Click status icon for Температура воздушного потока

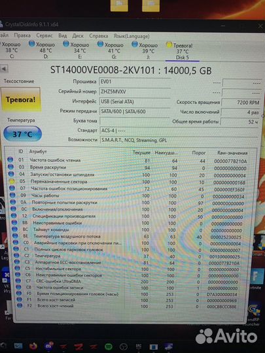15,236
